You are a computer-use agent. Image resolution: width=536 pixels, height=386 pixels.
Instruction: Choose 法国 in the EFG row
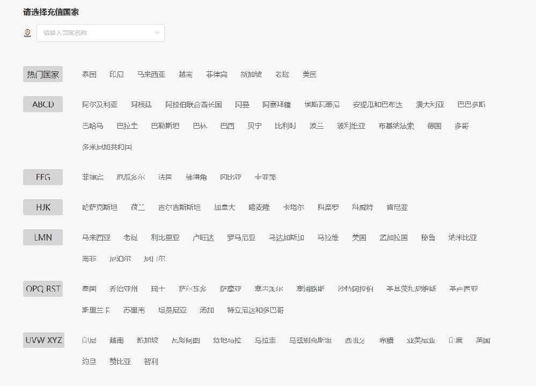click(165, 177)
